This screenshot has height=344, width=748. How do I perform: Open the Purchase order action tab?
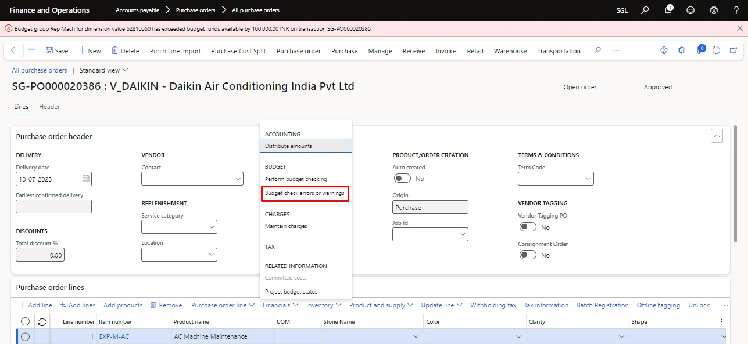click(x=299, y=51)
